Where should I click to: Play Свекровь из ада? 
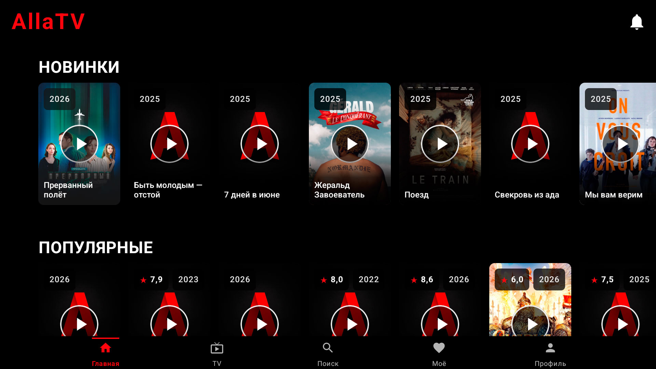[530, 144]
